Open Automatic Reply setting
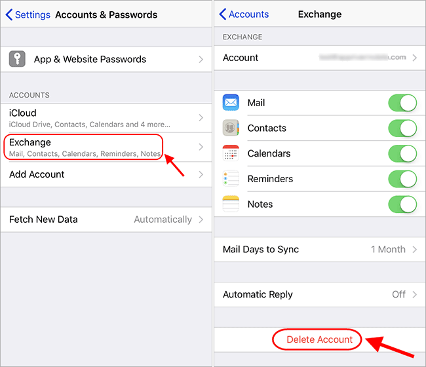The height and width of the screenshot is (367, 426). click(x=320, y=294)
